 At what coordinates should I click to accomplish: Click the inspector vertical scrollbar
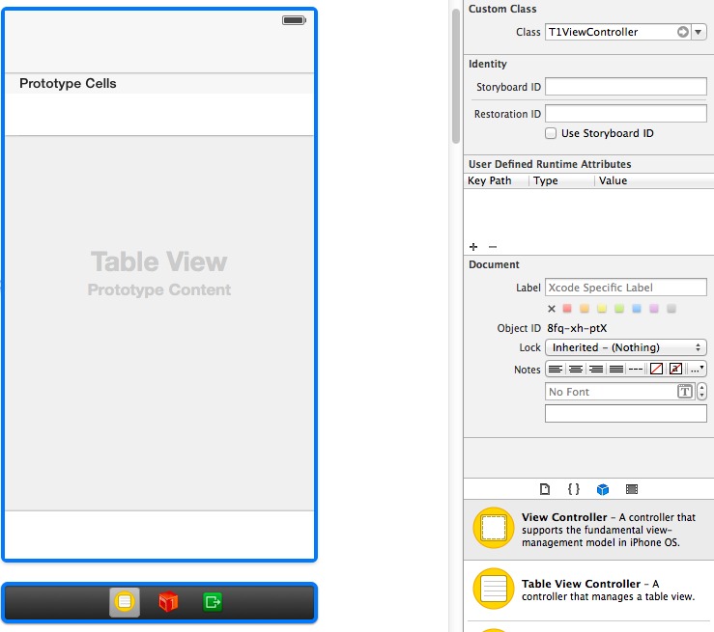456,76
